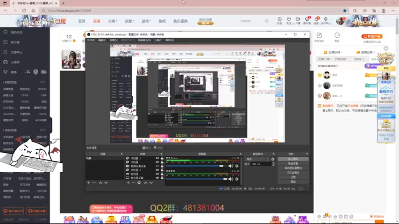Pop out the OBS Controls dock

(307, 154)
